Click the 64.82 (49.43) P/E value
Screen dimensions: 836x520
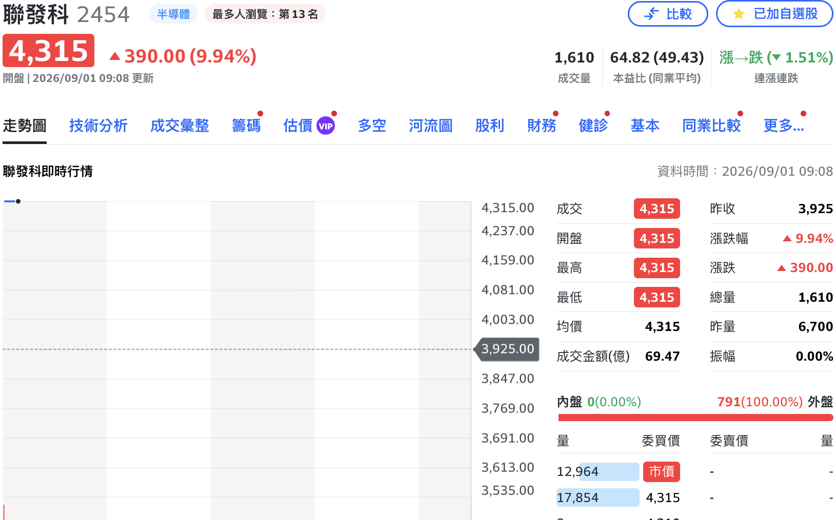coord(657,57)
